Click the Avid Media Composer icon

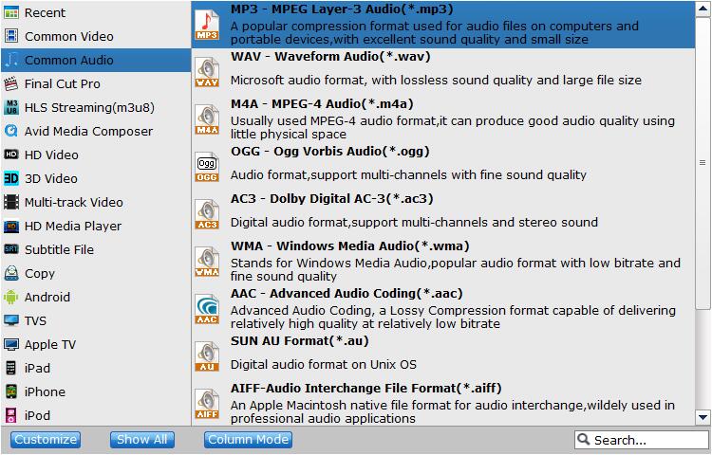point(10,131)
